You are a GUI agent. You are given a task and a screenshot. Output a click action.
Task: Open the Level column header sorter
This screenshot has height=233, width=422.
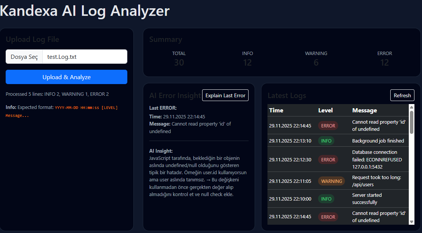[x=326, y=110]
